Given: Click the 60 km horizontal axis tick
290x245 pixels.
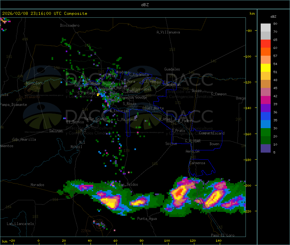Looking at the screenshot, I should tap(115, 241).
